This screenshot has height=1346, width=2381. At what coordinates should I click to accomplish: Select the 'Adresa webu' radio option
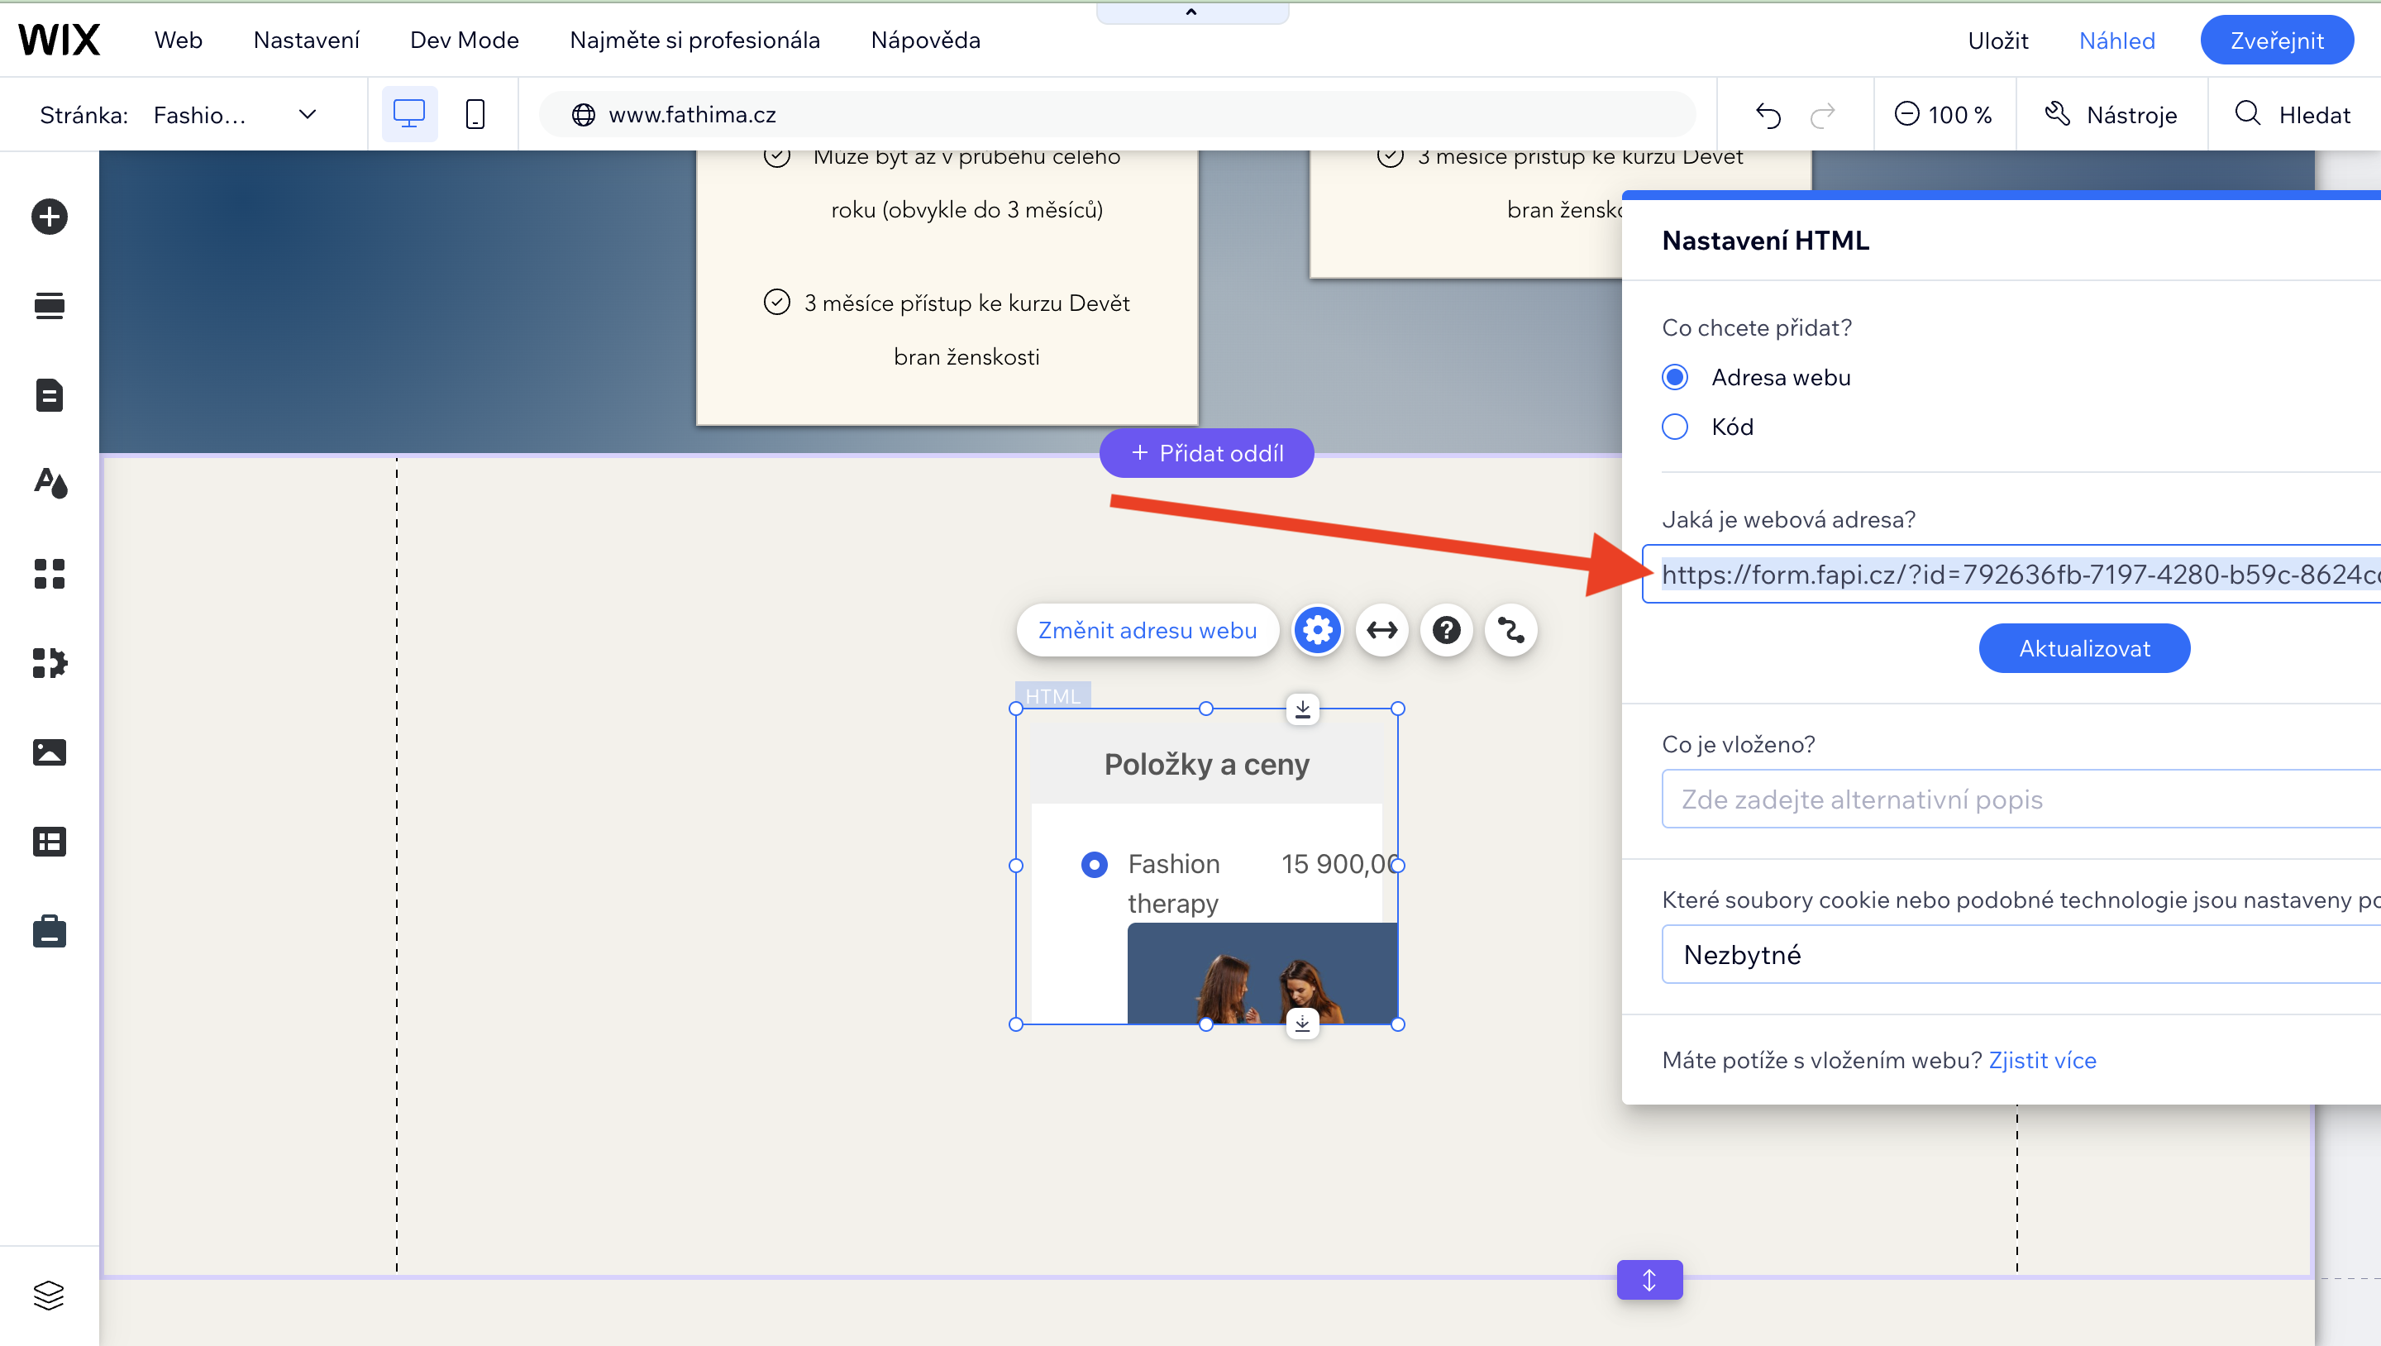1675,377
